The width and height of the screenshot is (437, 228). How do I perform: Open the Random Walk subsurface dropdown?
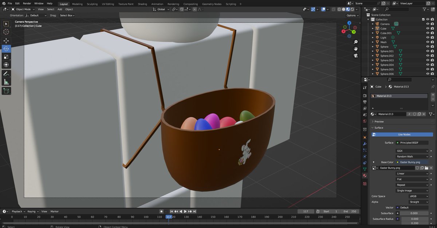click(412, 156)
